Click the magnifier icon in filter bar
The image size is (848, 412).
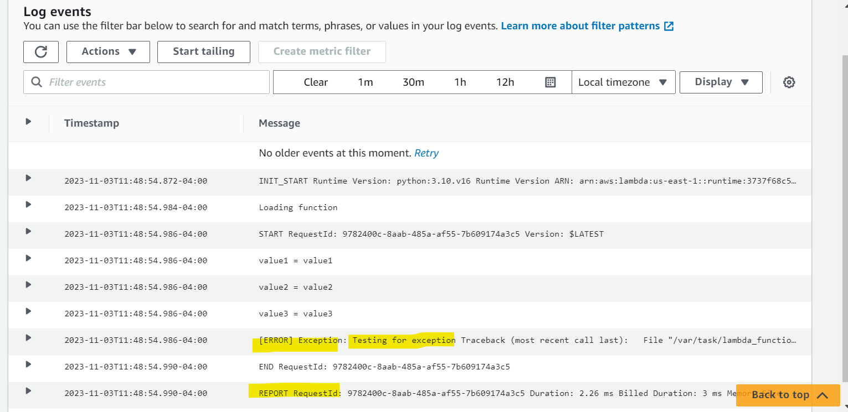(37, 82)
